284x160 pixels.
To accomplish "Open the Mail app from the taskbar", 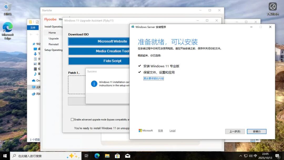I will tap(127, 156).
